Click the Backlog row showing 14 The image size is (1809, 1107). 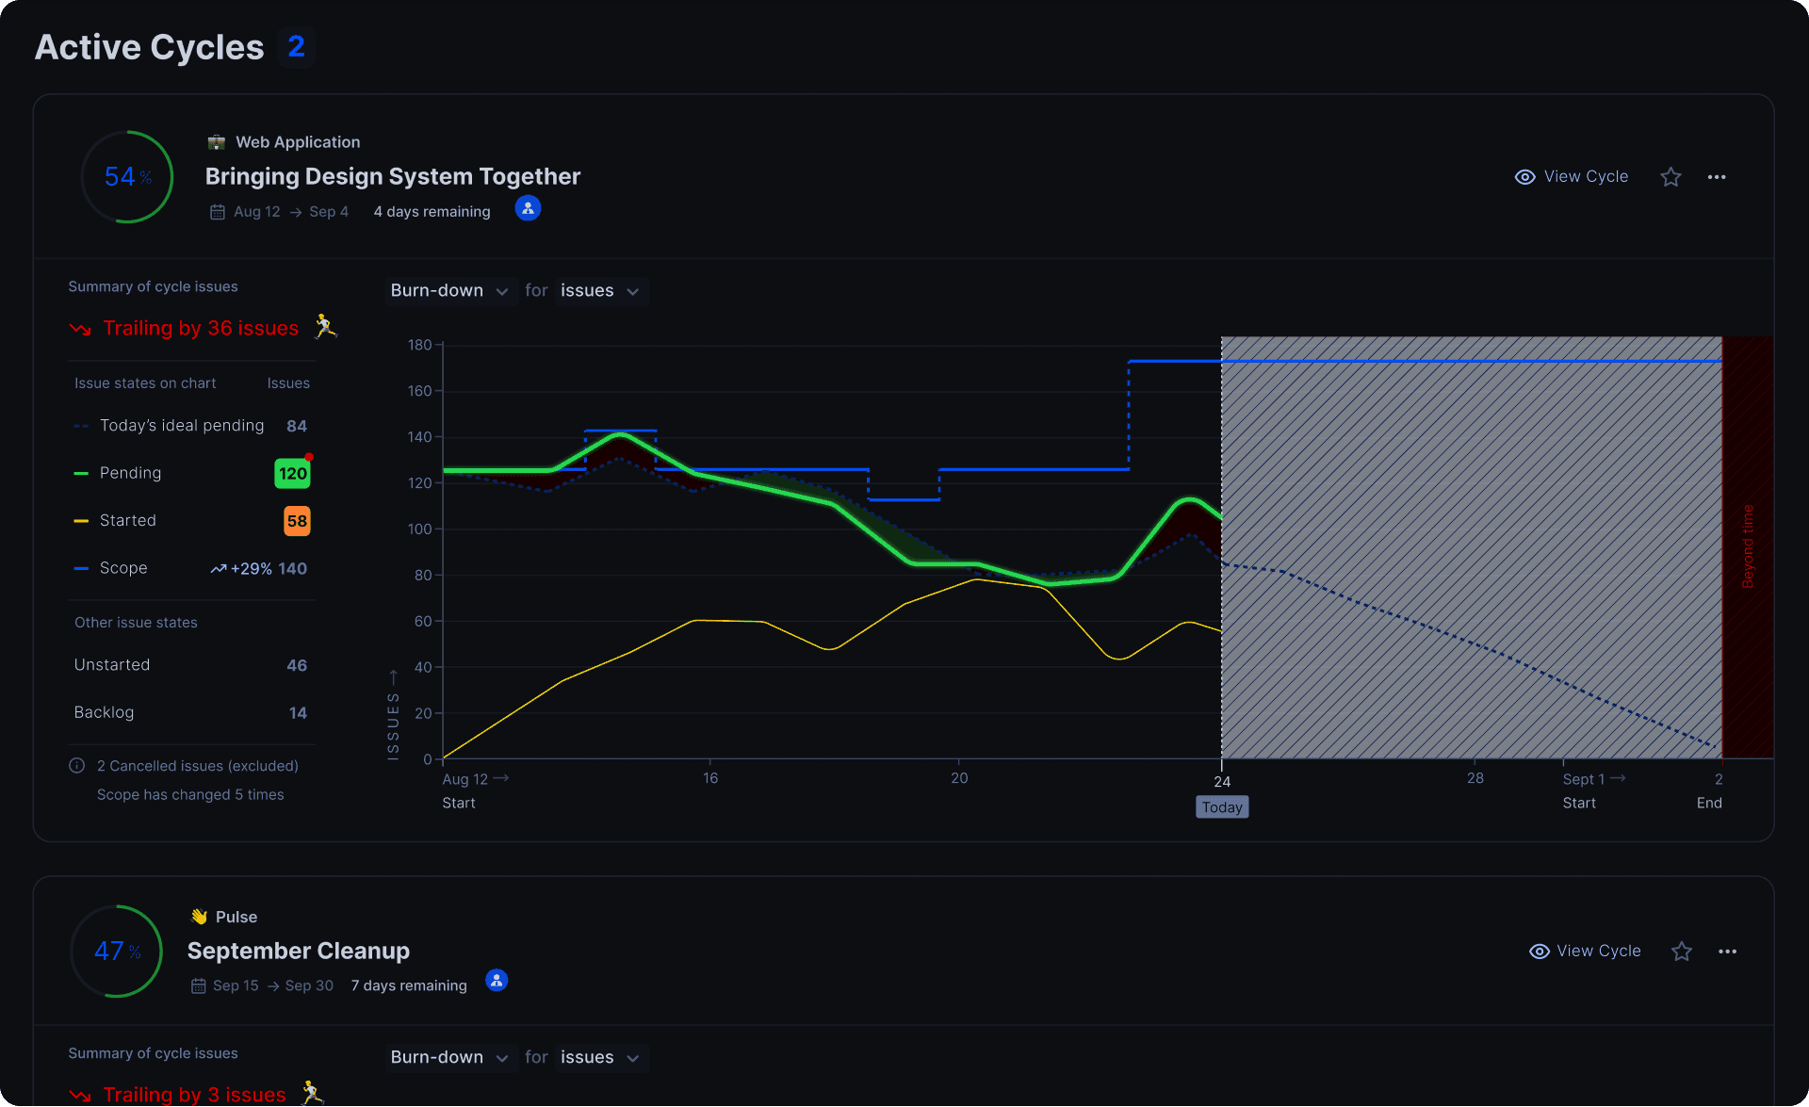point(190,713)
